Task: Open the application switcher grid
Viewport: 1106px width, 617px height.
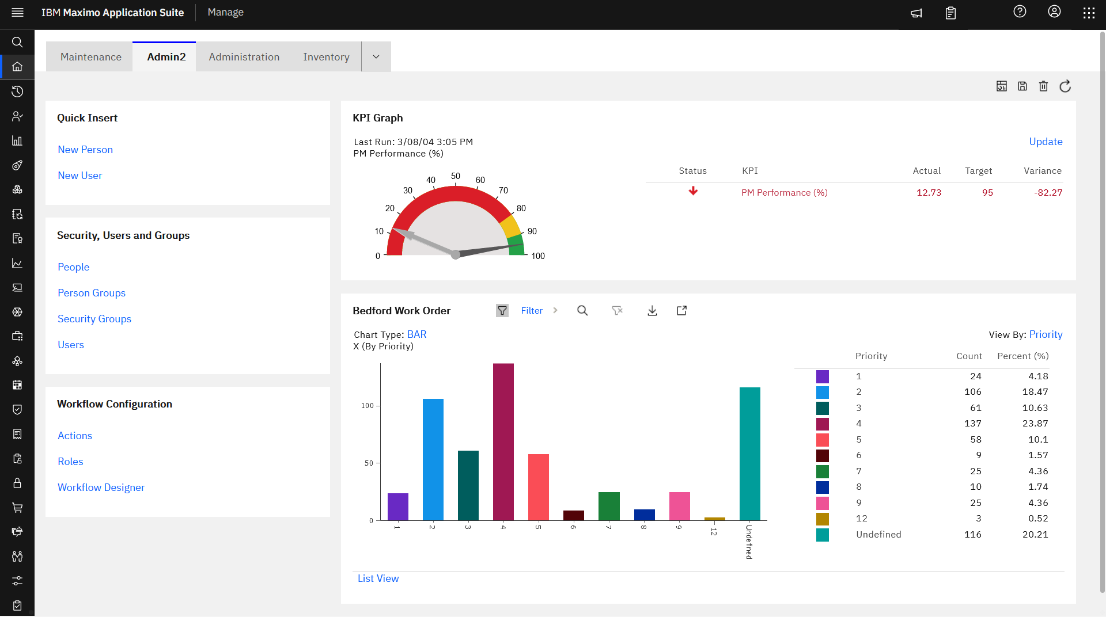Action: point(1089,12)
